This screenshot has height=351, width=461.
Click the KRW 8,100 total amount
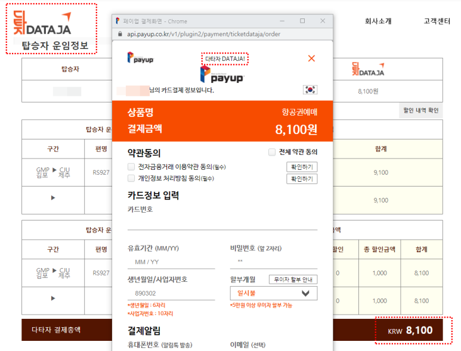pyautogui.click(x=410, y=330)
